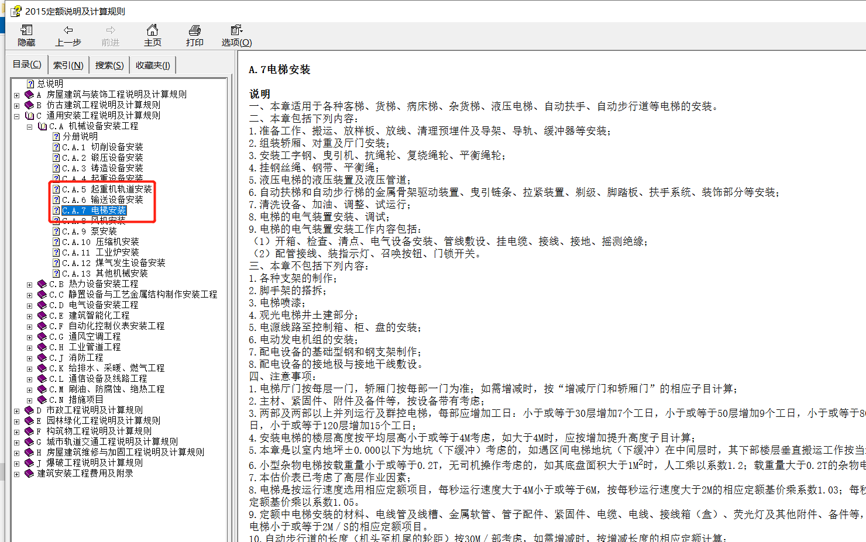
Task: Select the C.H 工业管道工程 entry
Action: point(85,347)
